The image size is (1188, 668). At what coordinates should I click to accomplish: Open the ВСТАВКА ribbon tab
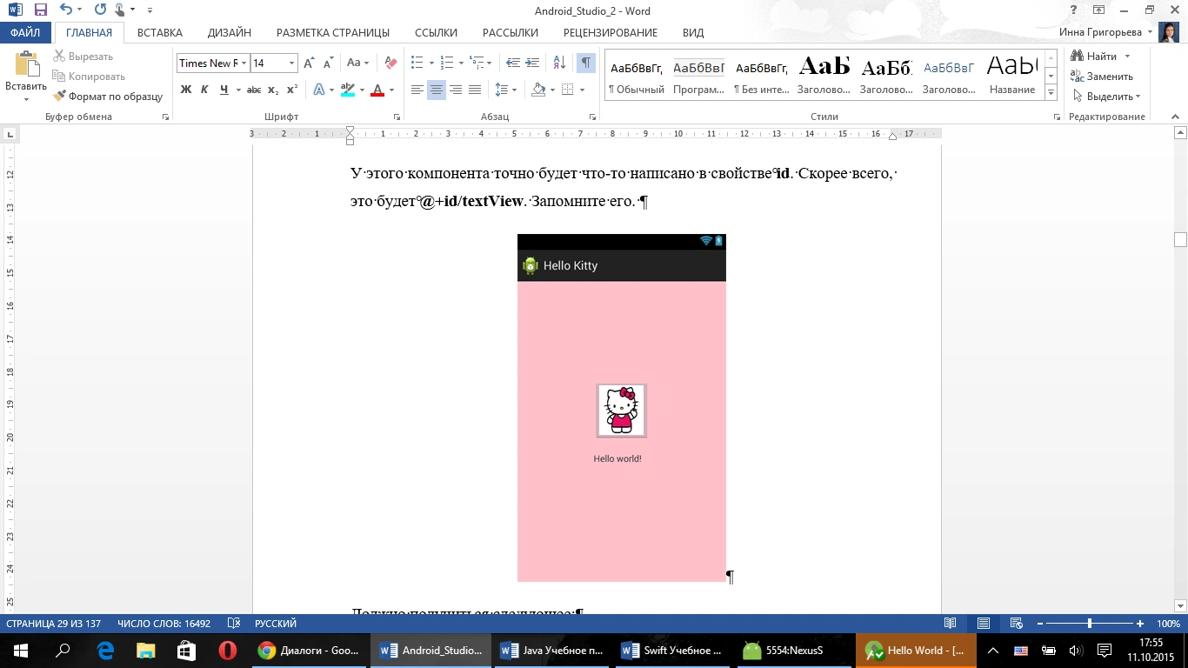(160, 33)
